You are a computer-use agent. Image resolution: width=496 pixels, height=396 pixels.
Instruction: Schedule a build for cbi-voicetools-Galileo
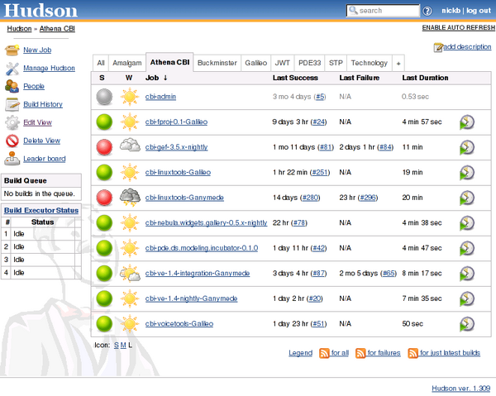(x=467, y=323)
